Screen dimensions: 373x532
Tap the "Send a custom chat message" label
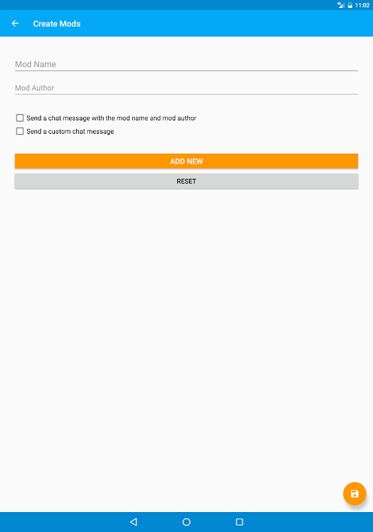(x=70, y=131)
